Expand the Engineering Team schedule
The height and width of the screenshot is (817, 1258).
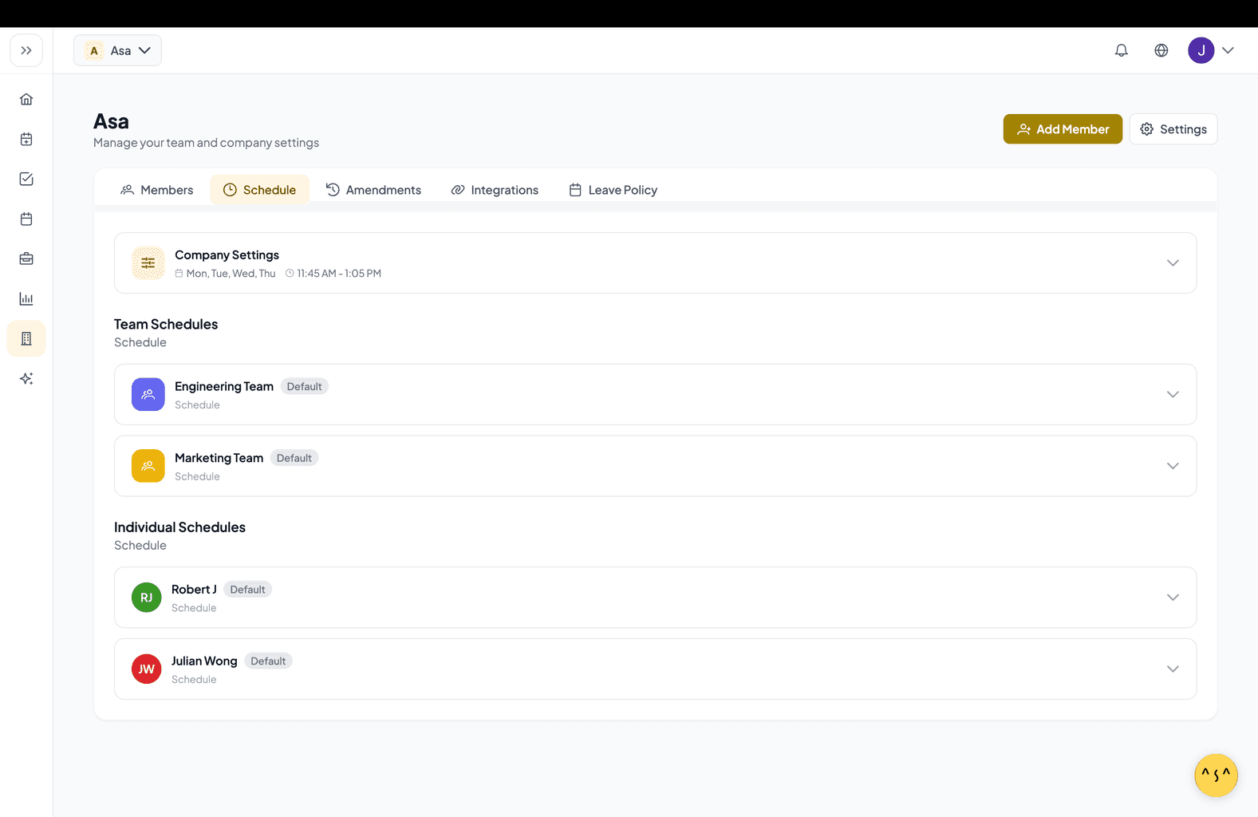pyautogui.click(x=1172, y=394)
